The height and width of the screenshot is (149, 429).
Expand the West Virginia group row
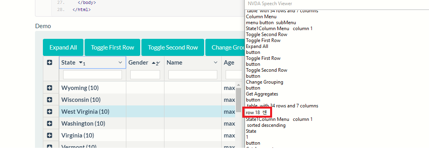(50, 112)
